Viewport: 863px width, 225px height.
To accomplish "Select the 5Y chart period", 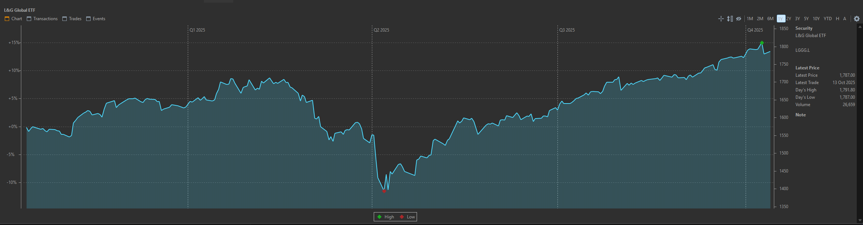I will point(806,19).
